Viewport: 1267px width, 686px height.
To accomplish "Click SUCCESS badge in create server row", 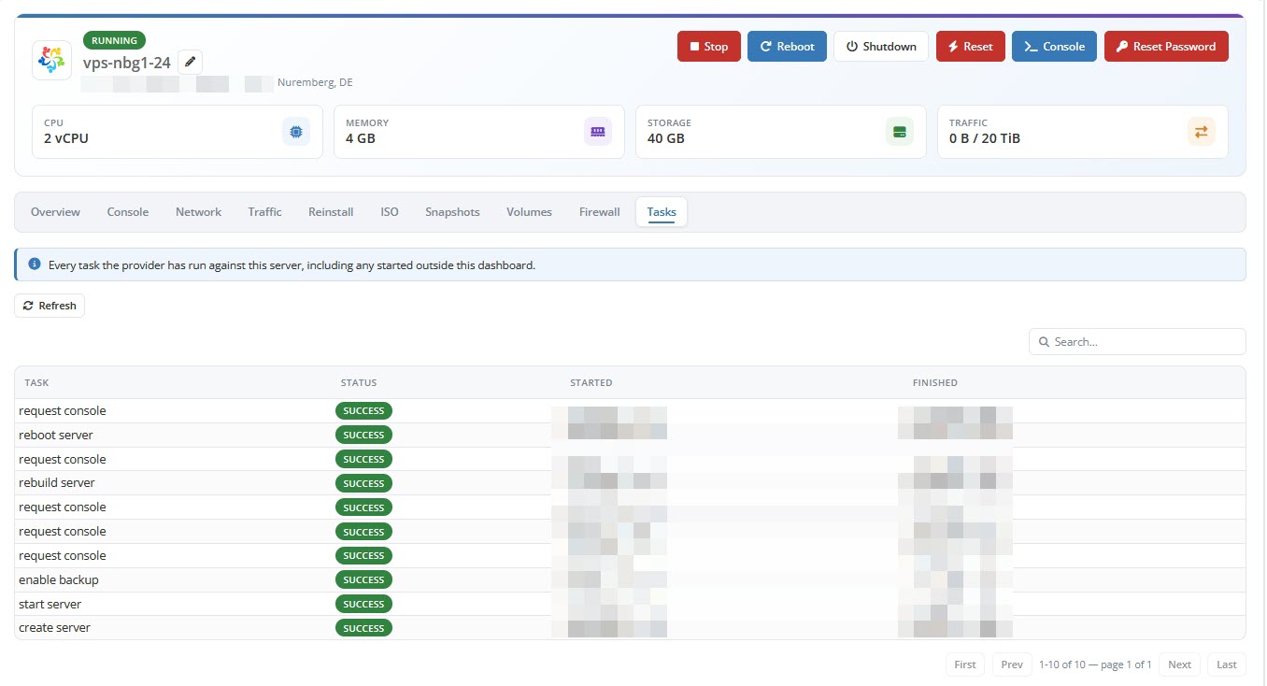I will 363,628.
